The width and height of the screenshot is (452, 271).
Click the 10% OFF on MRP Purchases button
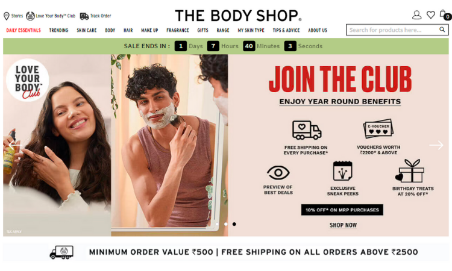[342, 210]
